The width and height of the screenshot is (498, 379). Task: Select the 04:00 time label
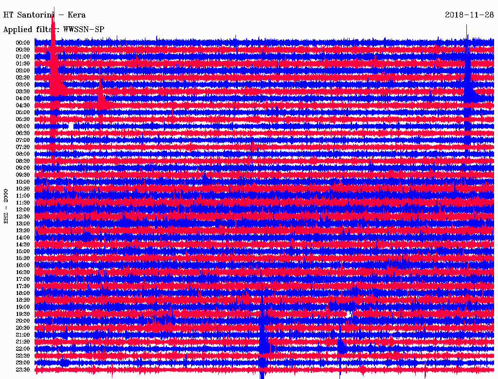(23, 99)
